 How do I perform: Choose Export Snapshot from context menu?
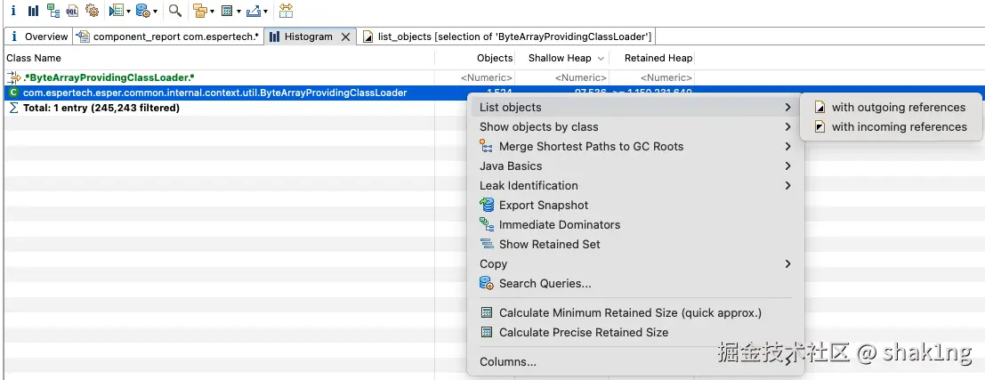tap(635, 205)
